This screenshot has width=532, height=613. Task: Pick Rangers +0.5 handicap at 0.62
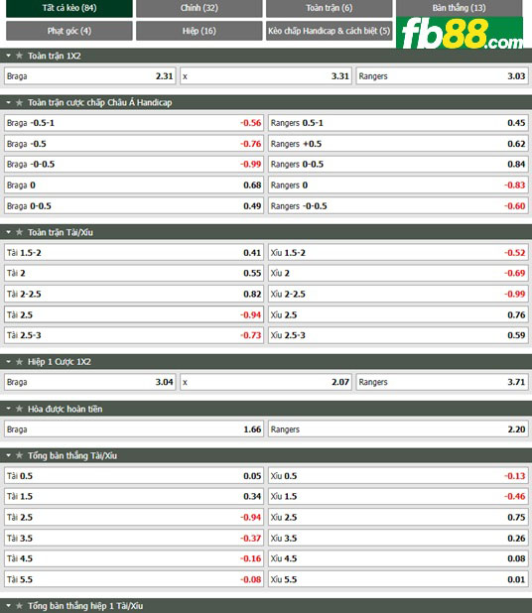(x=398, y=144)
